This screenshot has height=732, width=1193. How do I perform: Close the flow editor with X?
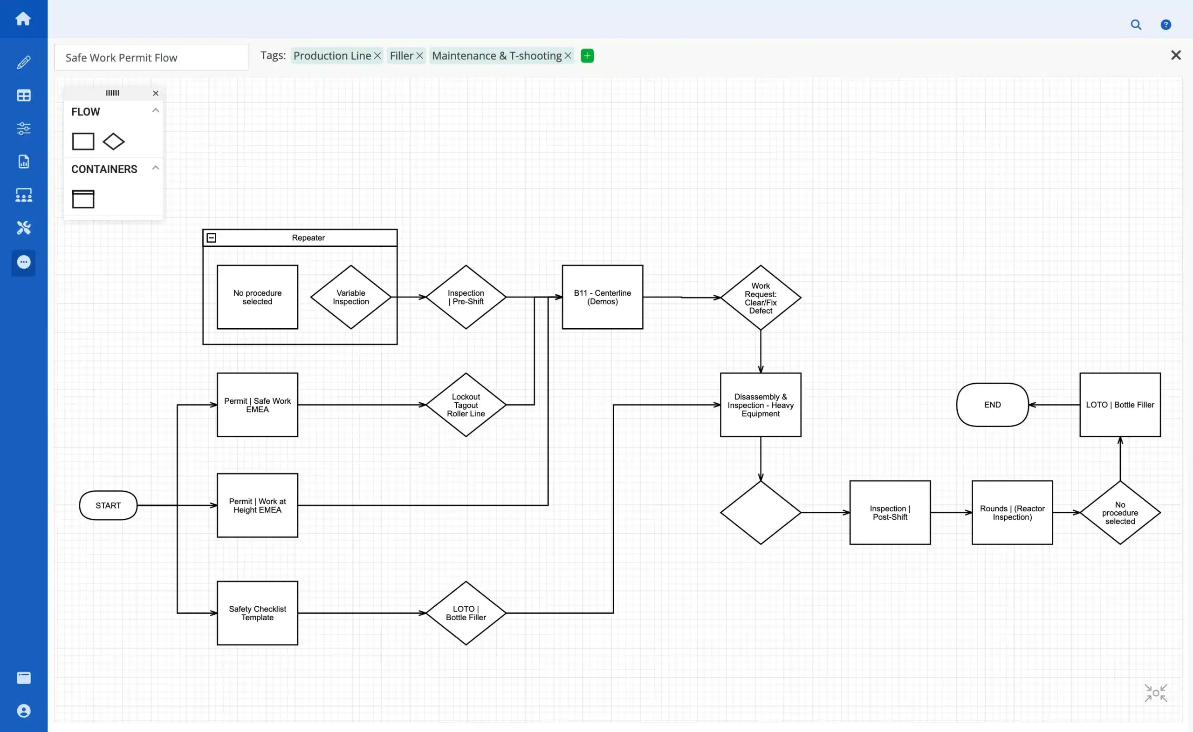pyautogui.click(x=1176, y=55)
